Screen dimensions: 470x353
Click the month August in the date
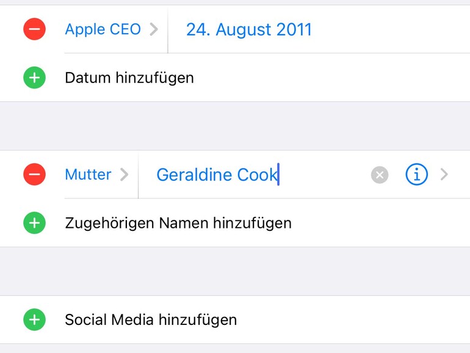coord(238,29)
